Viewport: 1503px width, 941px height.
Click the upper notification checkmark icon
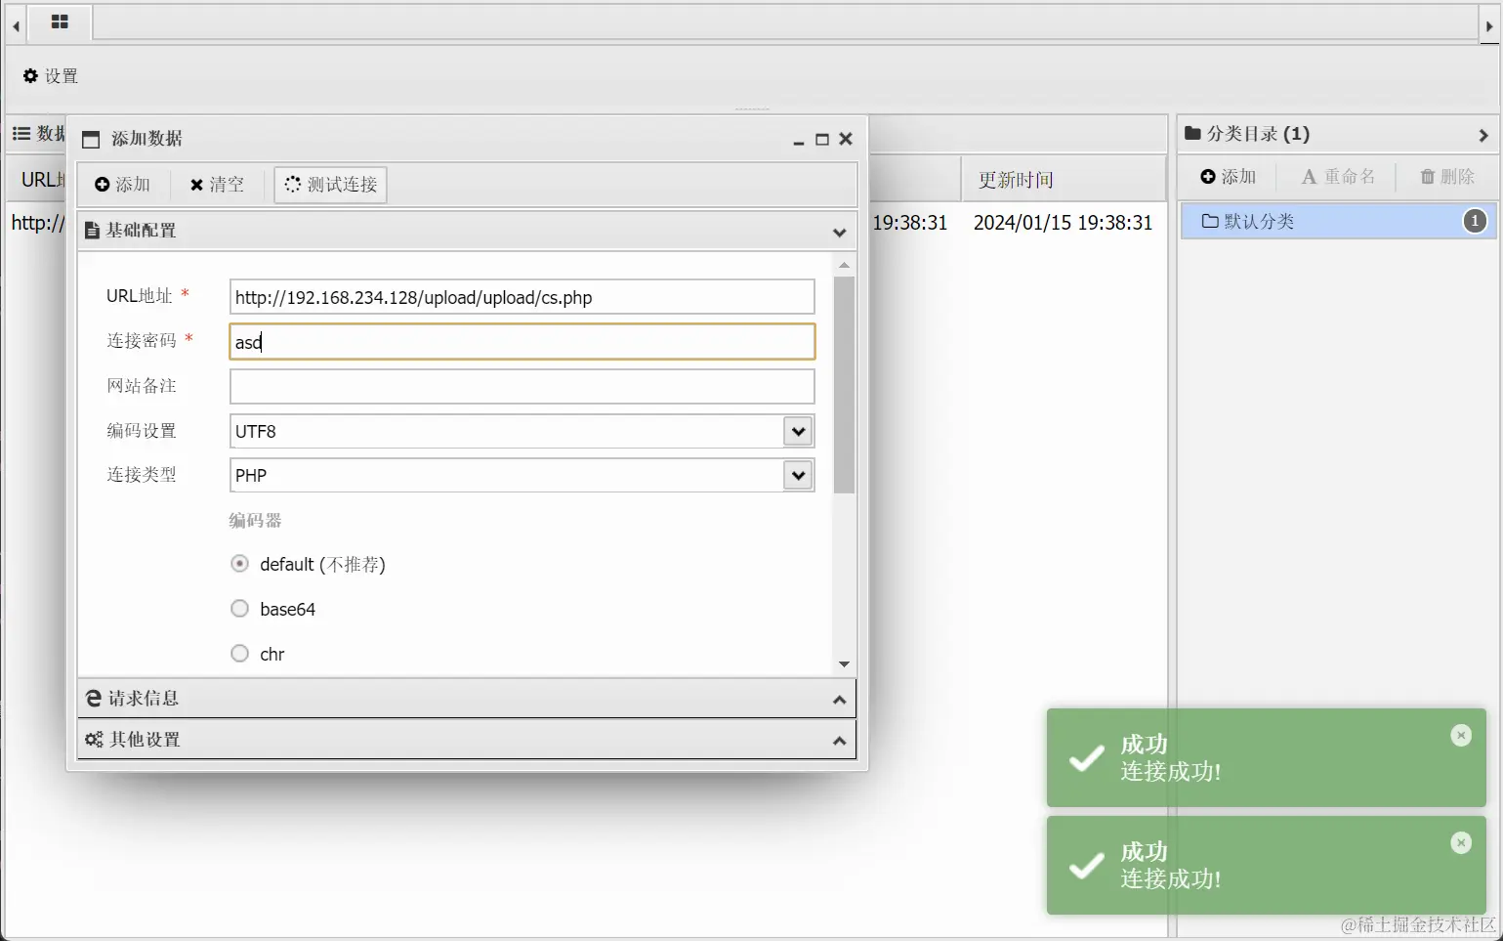[x=1086, y=758]
